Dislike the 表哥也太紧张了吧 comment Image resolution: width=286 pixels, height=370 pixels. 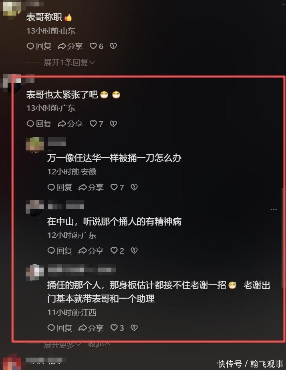click(x=113, y=124)
